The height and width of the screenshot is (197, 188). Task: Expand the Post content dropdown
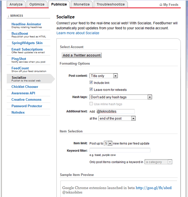click(x=104, y=76)
